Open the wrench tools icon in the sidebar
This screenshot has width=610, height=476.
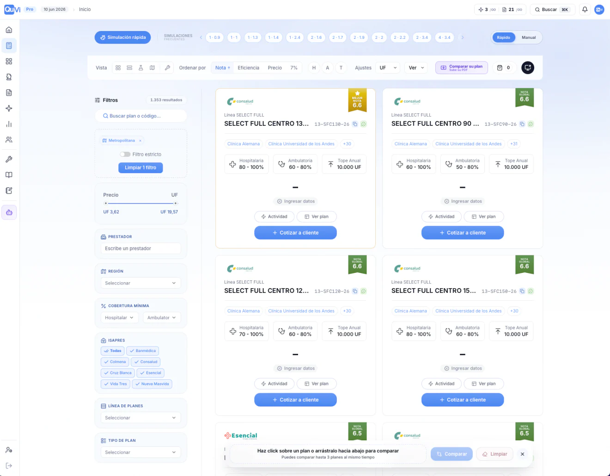tap(9, 159)
